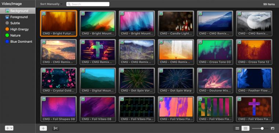
Task: Open the add playlist dropdown in sidebar
Action: 9,128
